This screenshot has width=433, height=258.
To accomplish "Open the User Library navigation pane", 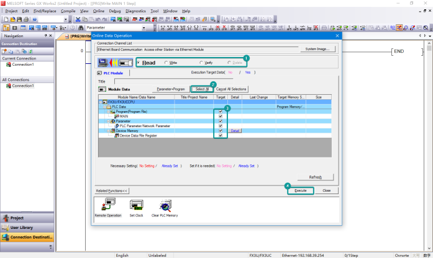I will pos(27,228).
